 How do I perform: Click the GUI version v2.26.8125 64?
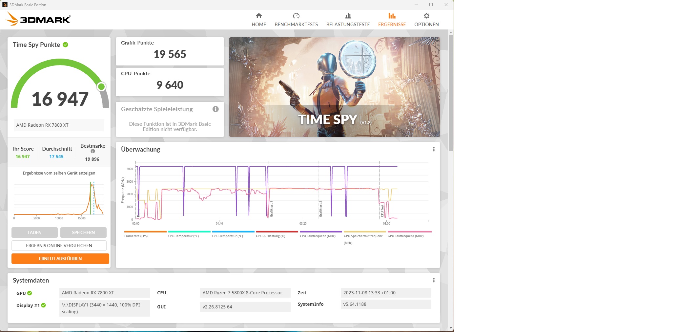[x=245, y=307]
